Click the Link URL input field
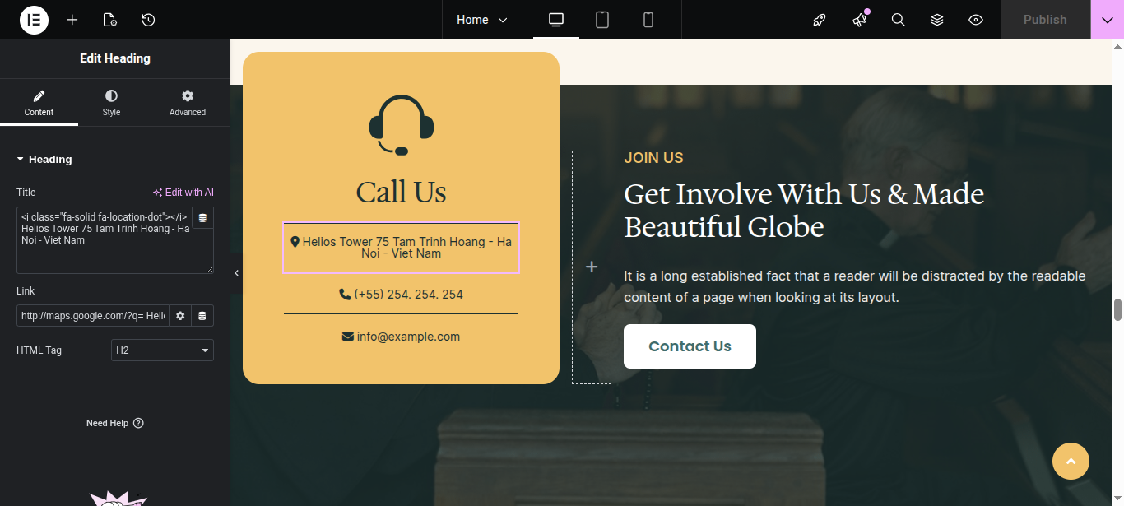This screenshot has width=1124, height=506. 93,316
